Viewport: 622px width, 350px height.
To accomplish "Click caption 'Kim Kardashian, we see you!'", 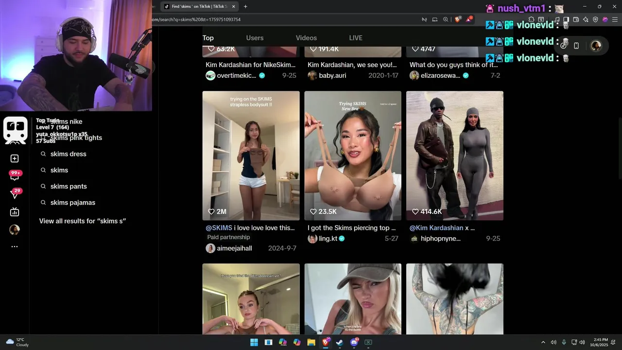I will pos(352,65).
